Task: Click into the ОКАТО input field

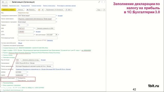Action: click(x=21, y=75)
